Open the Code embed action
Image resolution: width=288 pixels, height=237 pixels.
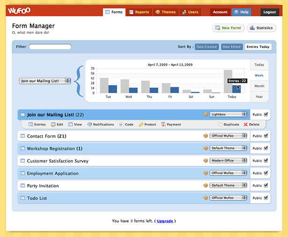pyautogui.click(x=126, y=124)
